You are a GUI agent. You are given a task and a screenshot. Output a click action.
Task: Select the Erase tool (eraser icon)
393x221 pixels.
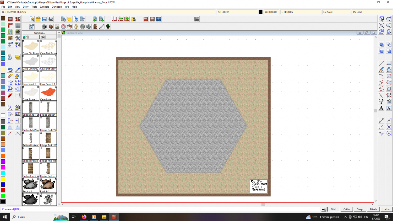coord(10,76)
